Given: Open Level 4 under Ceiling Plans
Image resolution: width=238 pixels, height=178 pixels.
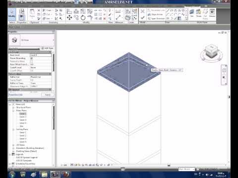Looking at the screenshot, I should pos(23,142).
